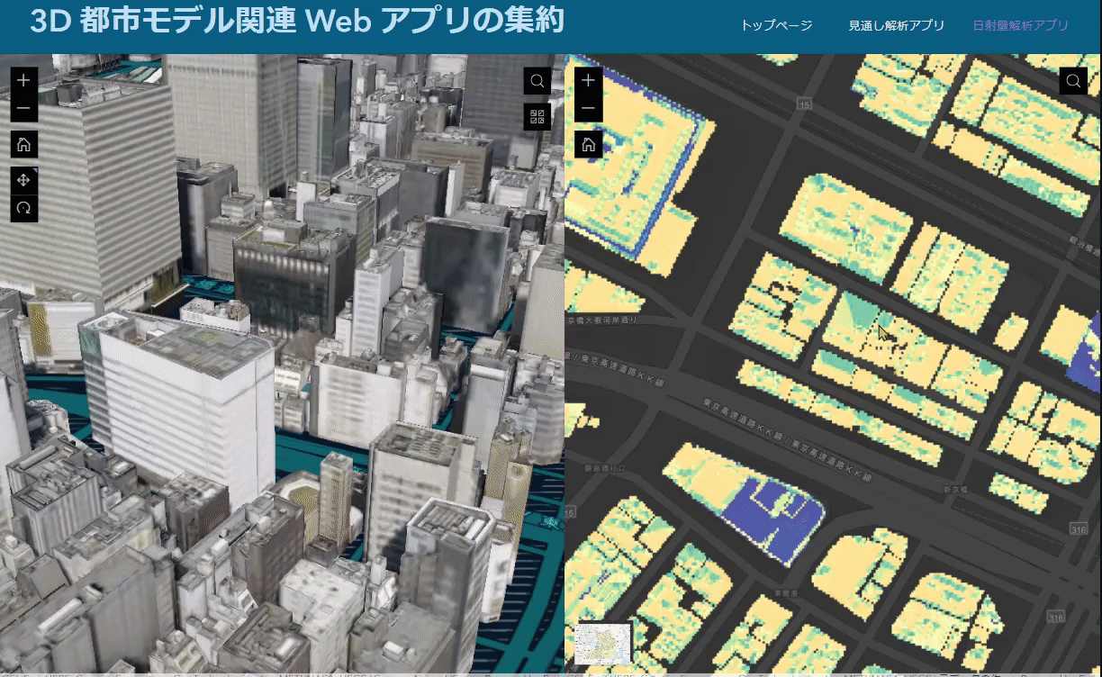Open the basemap gallery icon
The width and height of the screenshot is (1102, 677).
coord(537,116)
